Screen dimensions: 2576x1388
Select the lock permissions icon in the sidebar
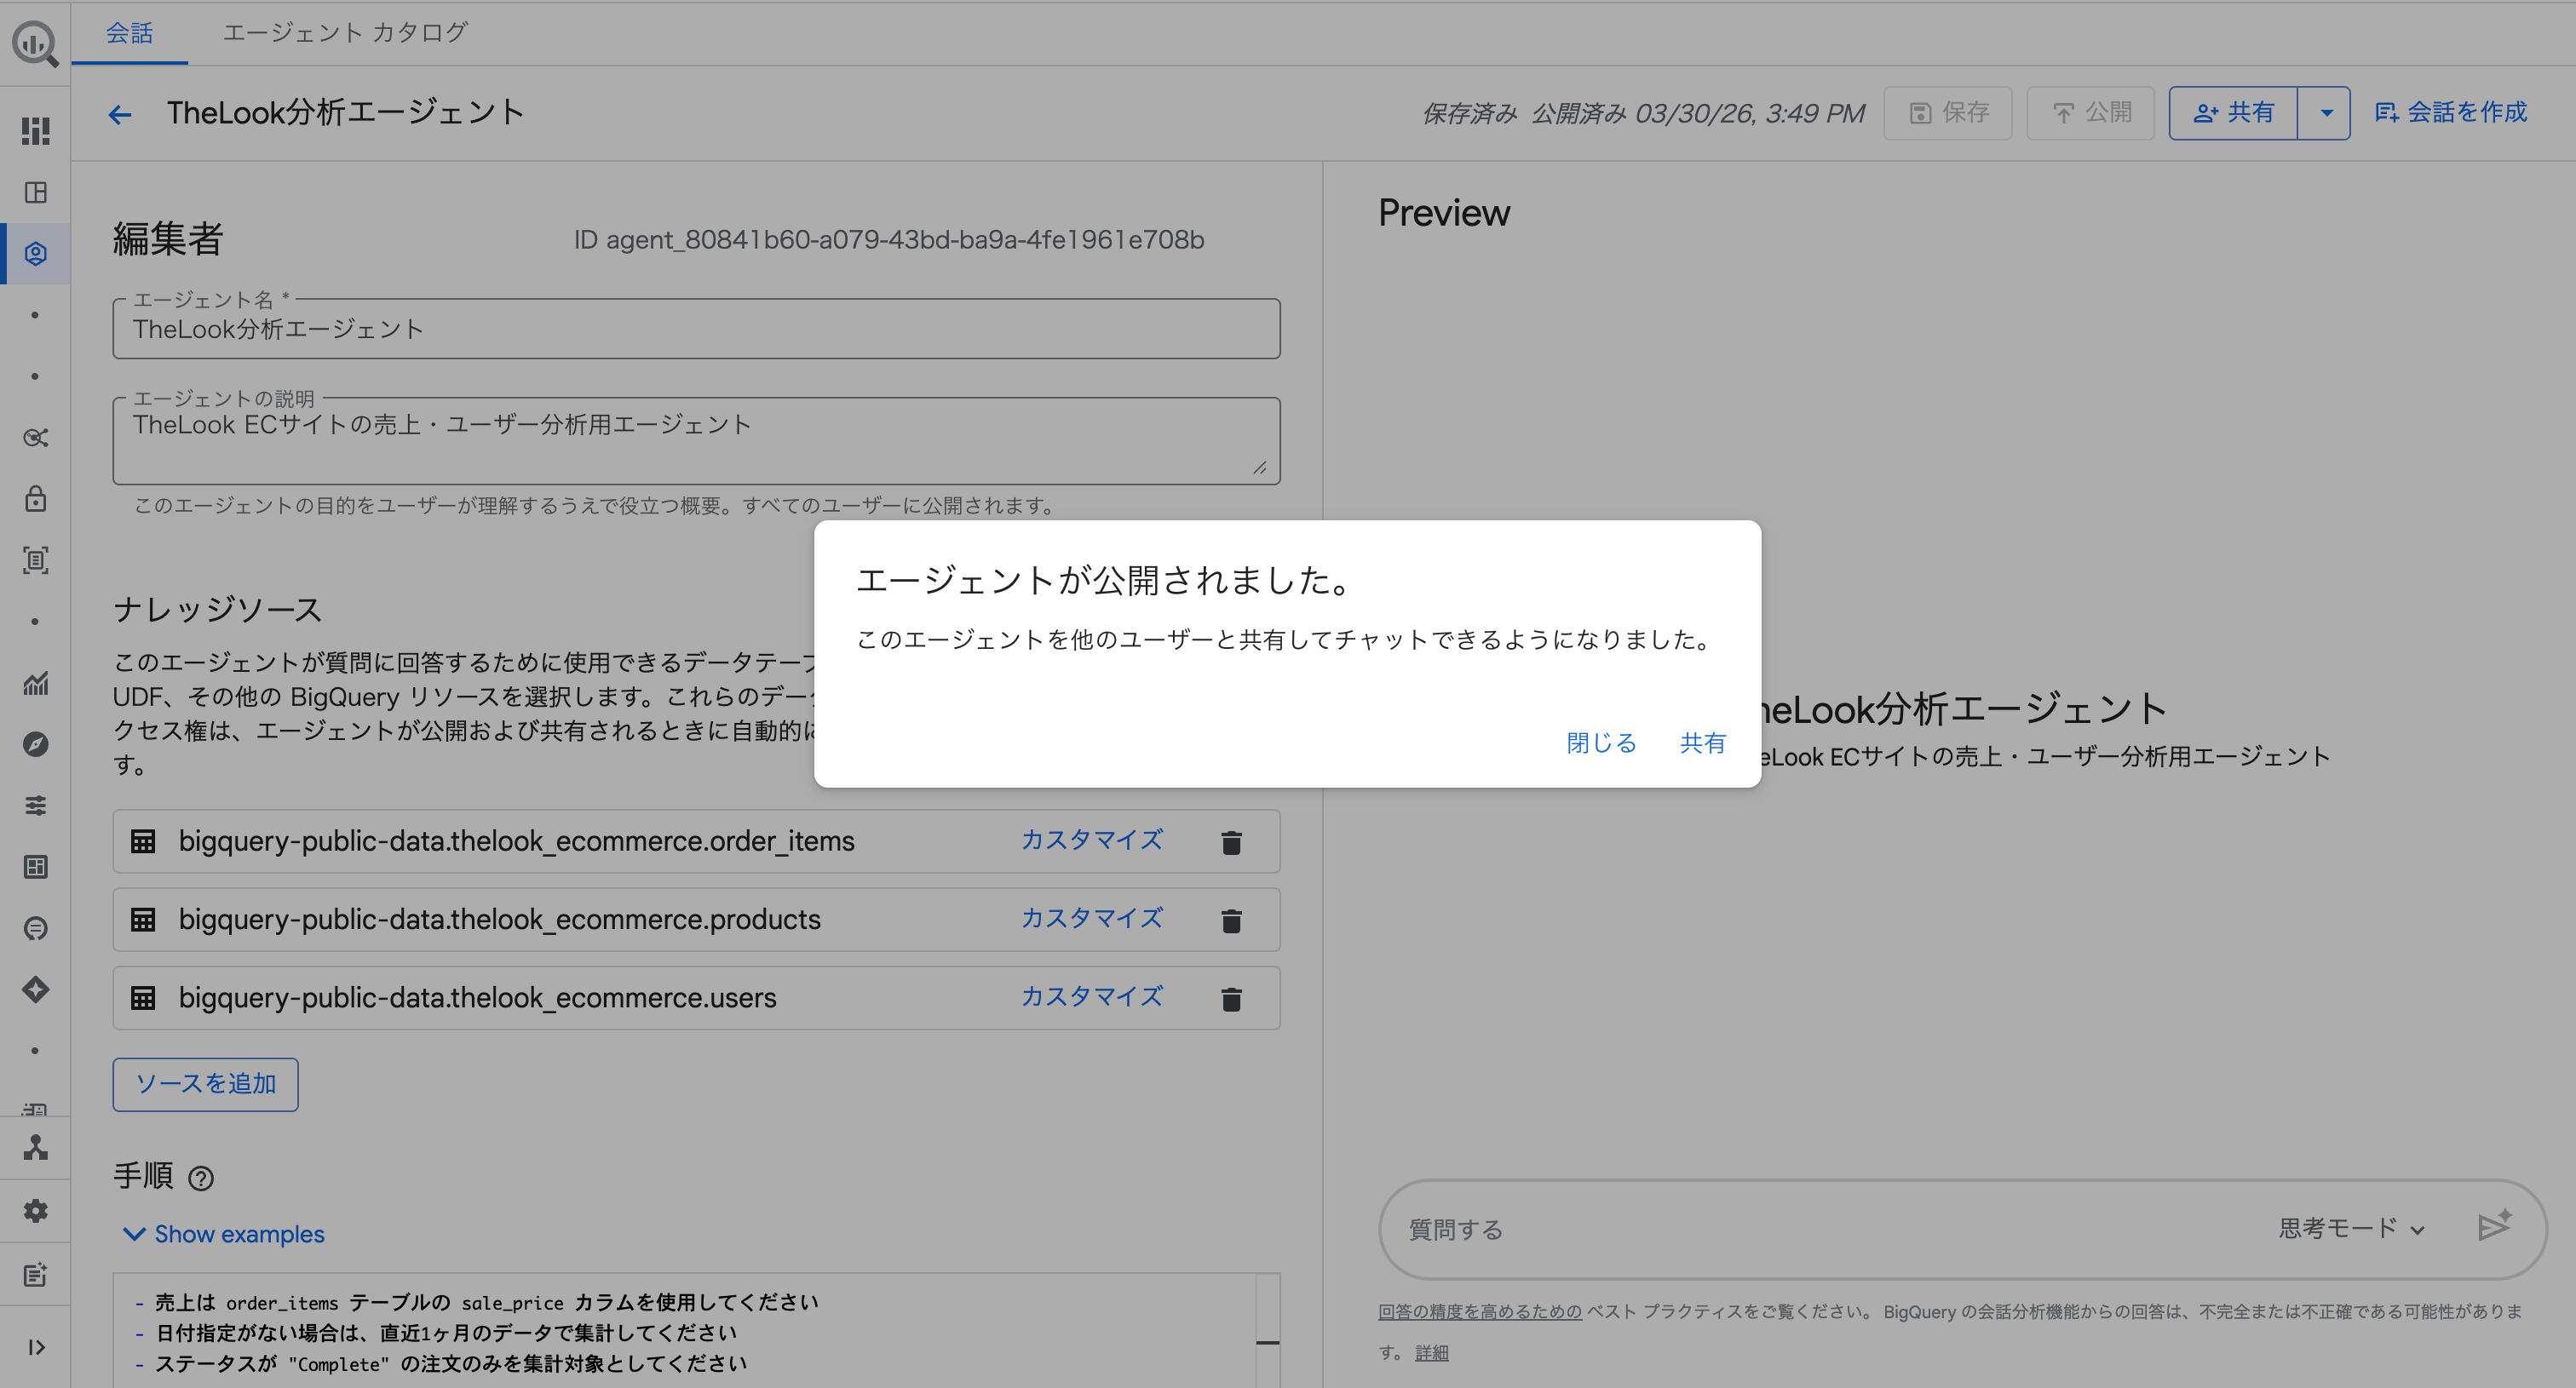click(x=35, y=500)
